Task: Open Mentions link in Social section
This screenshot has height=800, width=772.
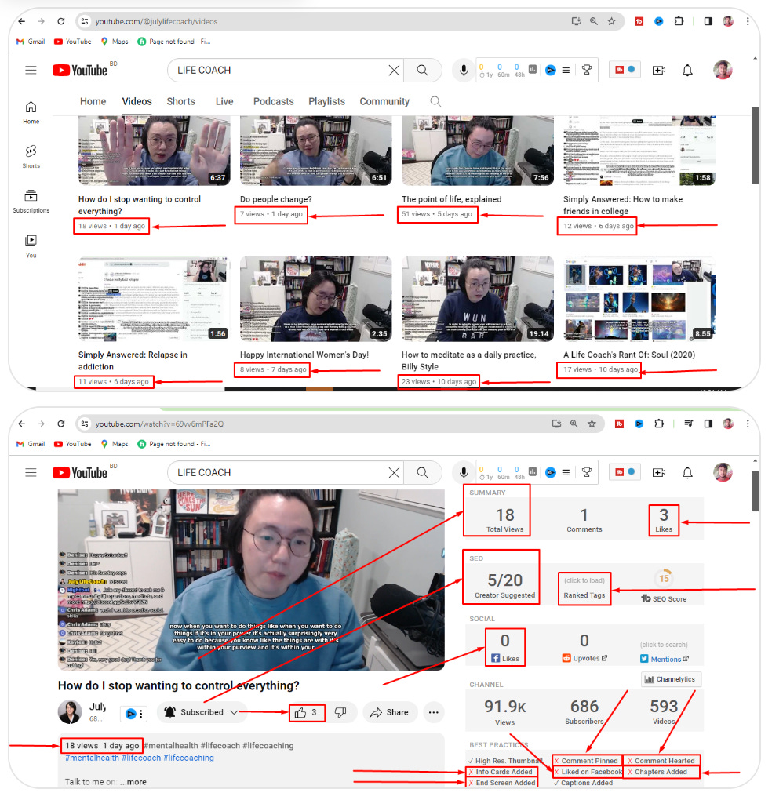Action: pyautogui.click(x=665, y=659)
